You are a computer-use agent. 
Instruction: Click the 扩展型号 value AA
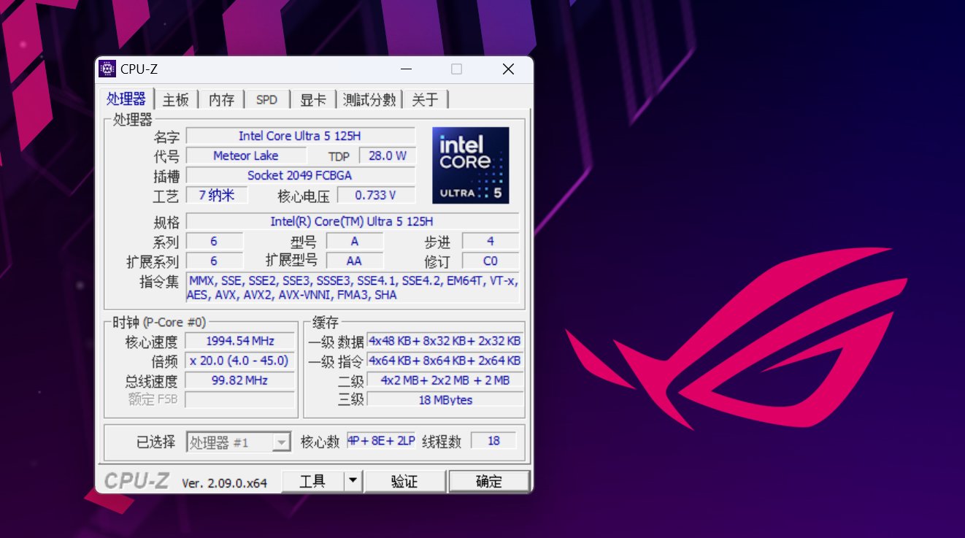click(x=355, y=261)
